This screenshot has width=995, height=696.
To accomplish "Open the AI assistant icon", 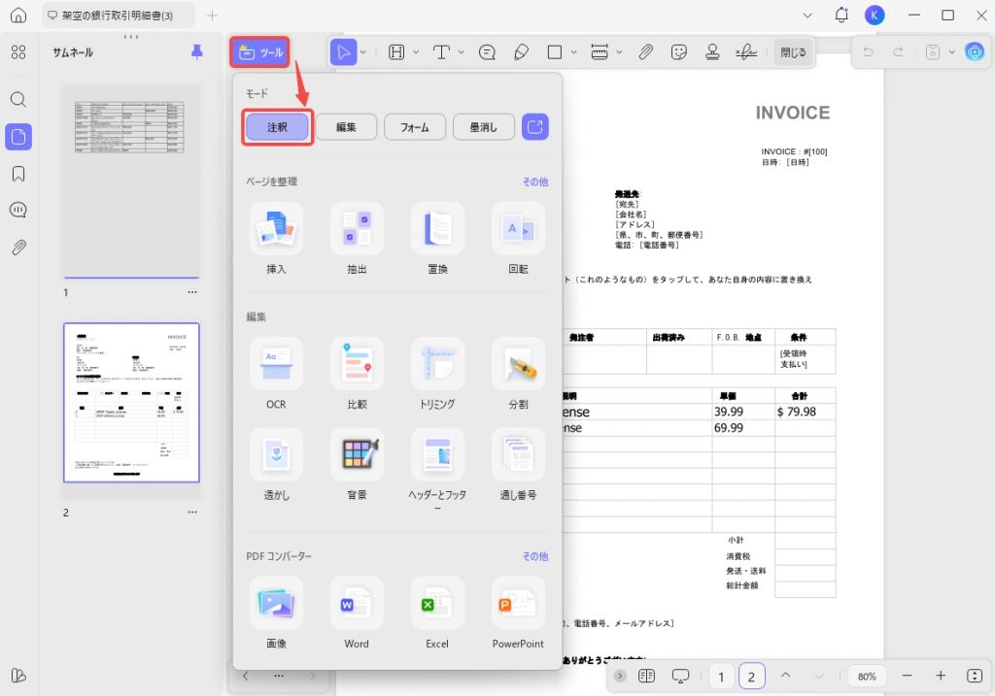I will coord(975,52).
